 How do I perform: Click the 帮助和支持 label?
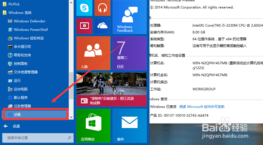22,55
